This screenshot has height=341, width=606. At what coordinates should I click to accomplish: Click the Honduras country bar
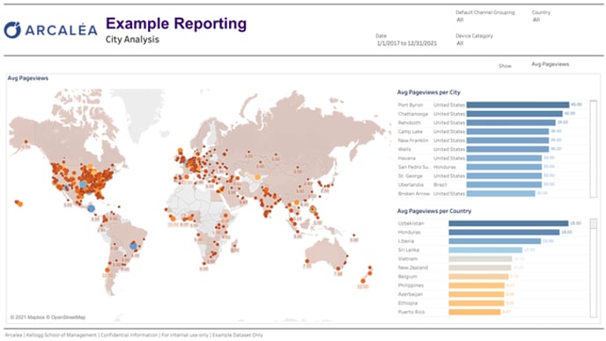[x=504, y=233]
